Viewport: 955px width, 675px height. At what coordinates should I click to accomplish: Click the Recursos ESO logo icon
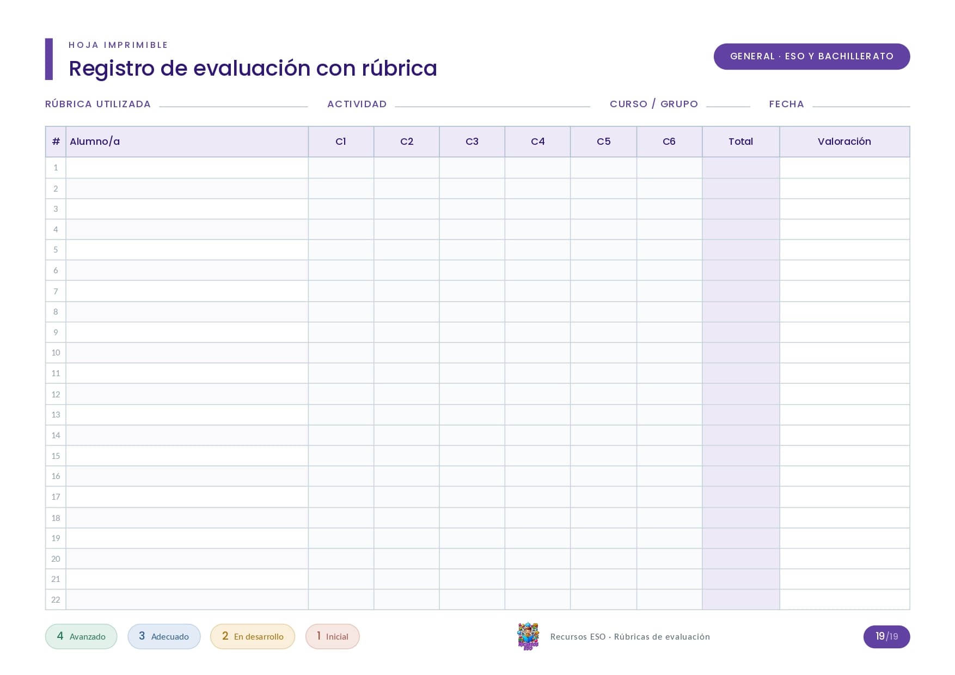click(528, 636)
